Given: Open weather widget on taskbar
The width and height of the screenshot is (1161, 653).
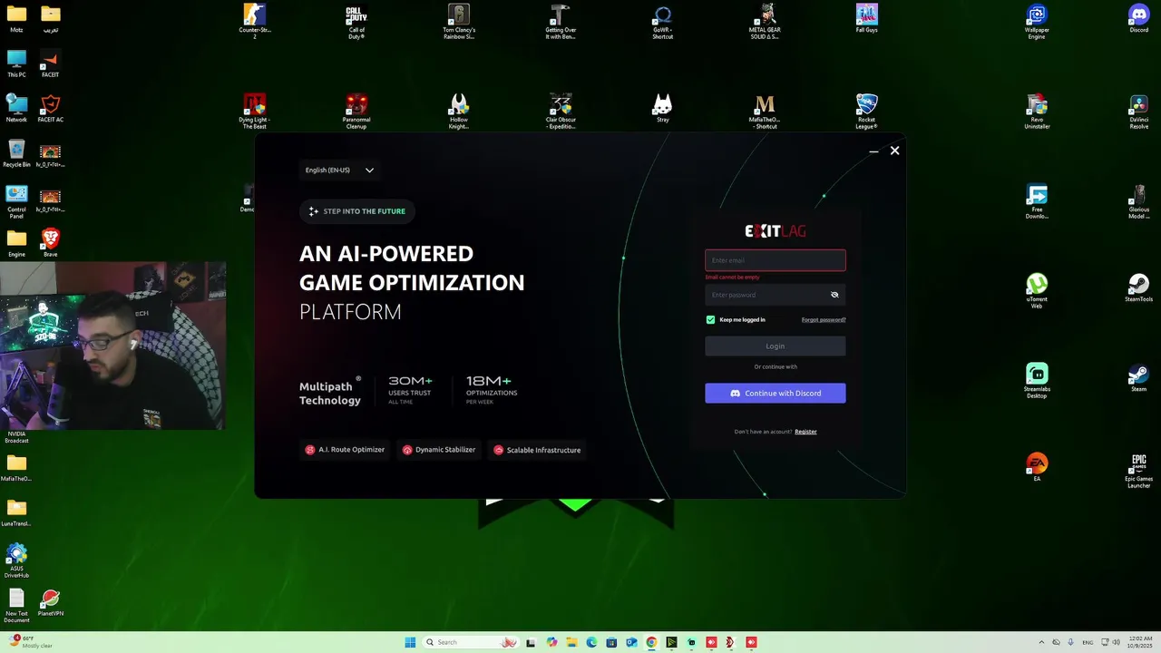Looking at the screenshot, I should tap(30, 642).
